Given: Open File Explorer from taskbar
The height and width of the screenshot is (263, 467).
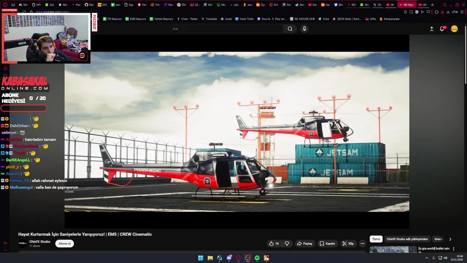Looking at the screenshot, I should click(x=210, y=258).
